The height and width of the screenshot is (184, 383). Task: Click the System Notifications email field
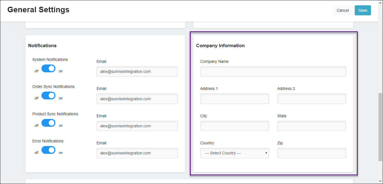coord(137,71)
